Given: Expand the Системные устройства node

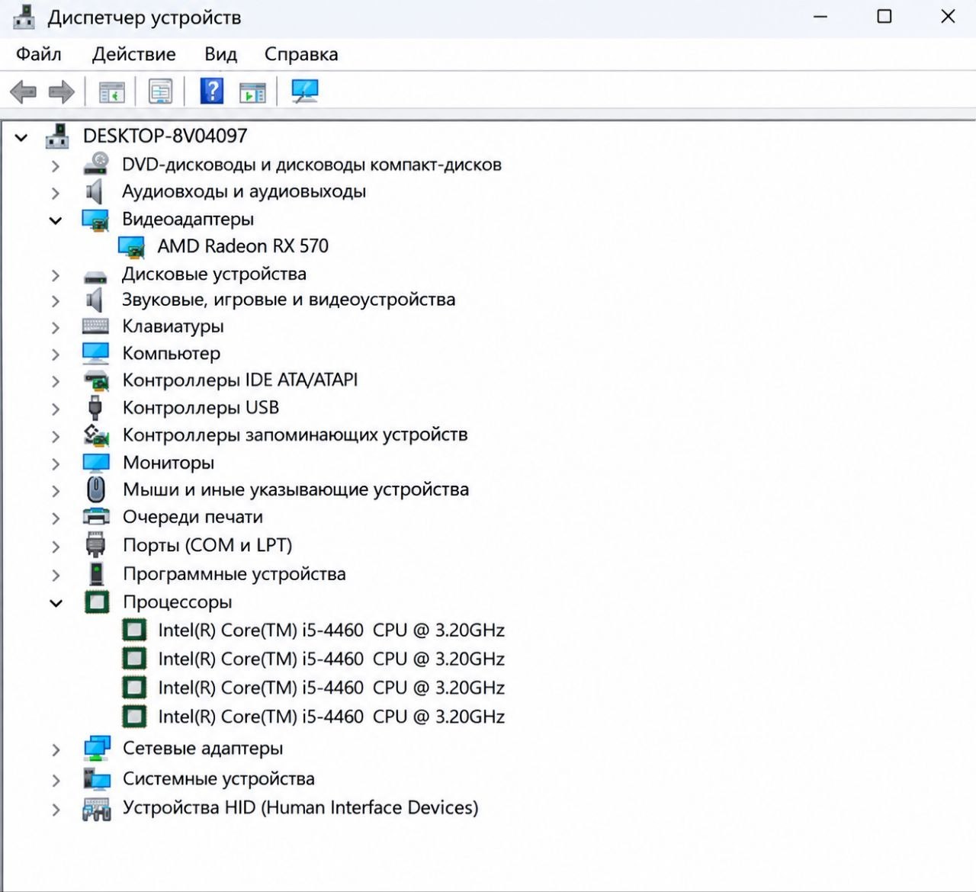Looking at the screenshot, I should coord(55,780).
